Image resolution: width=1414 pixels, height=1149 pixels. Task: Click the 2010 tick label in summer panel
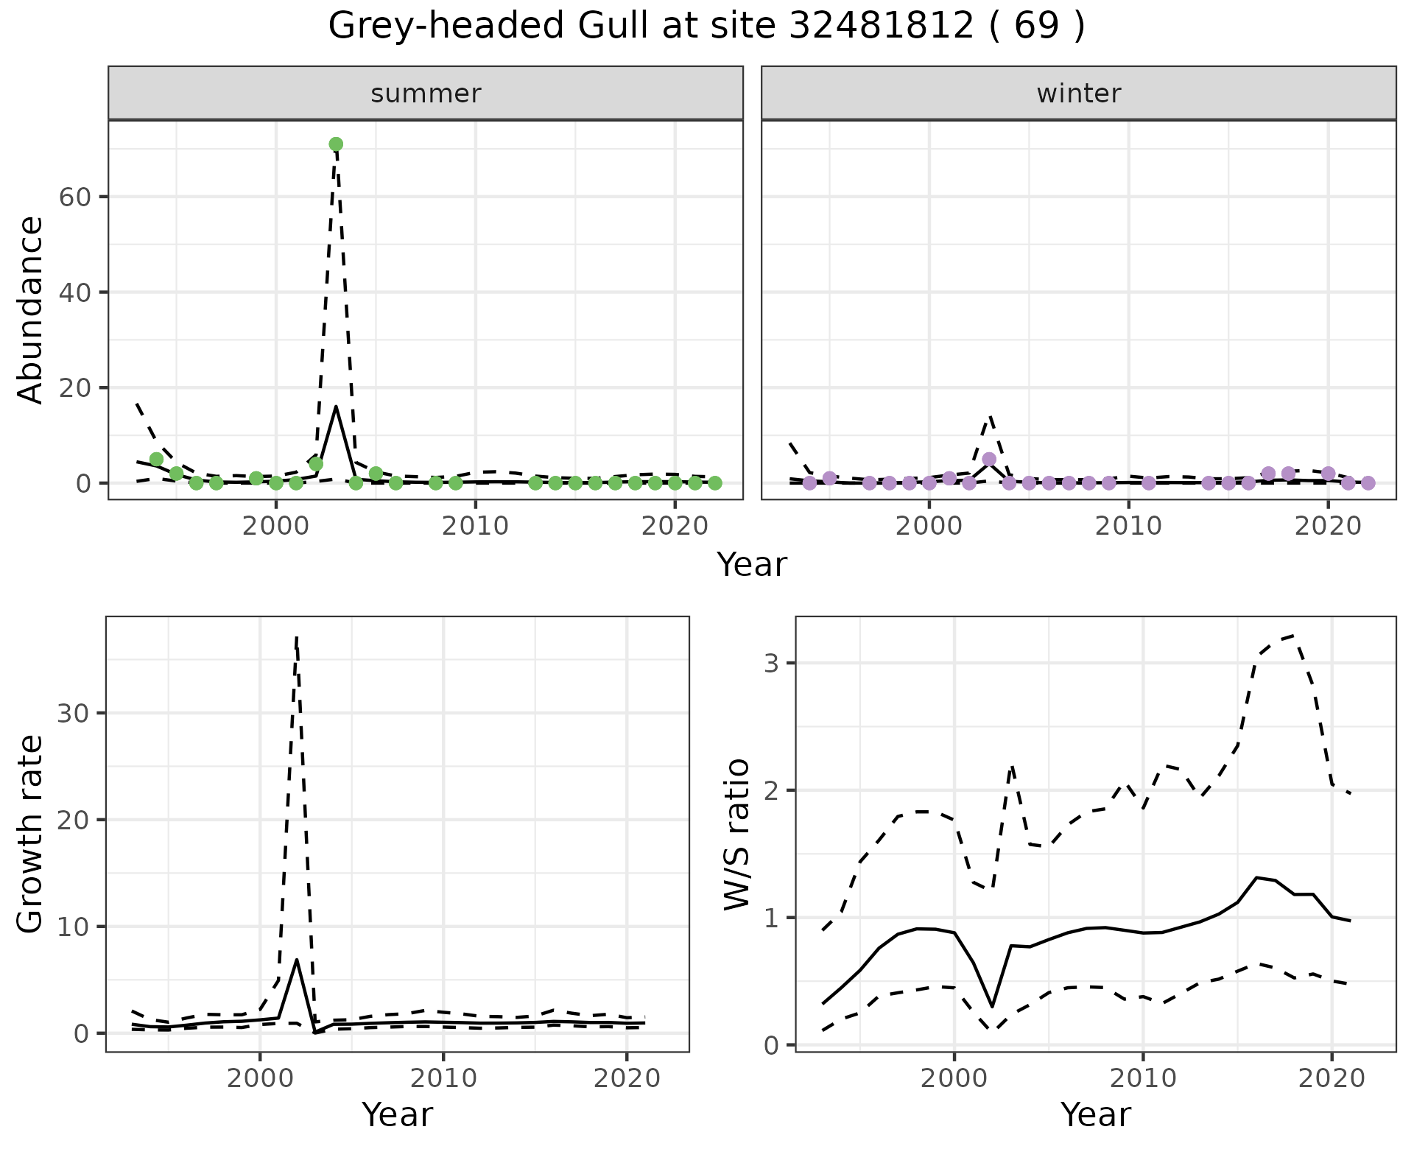tap(475, 526)
